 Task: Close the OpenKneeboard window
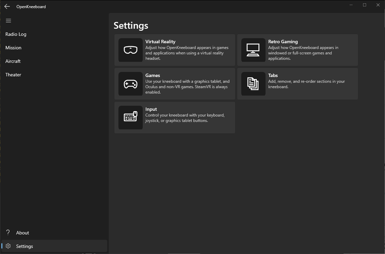[378, 5]
